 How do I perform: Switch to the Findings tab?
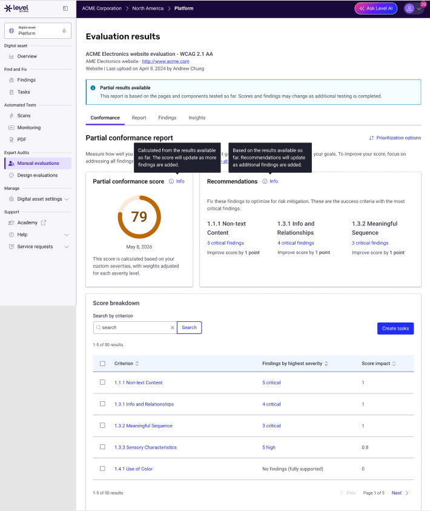click(167, 118)
